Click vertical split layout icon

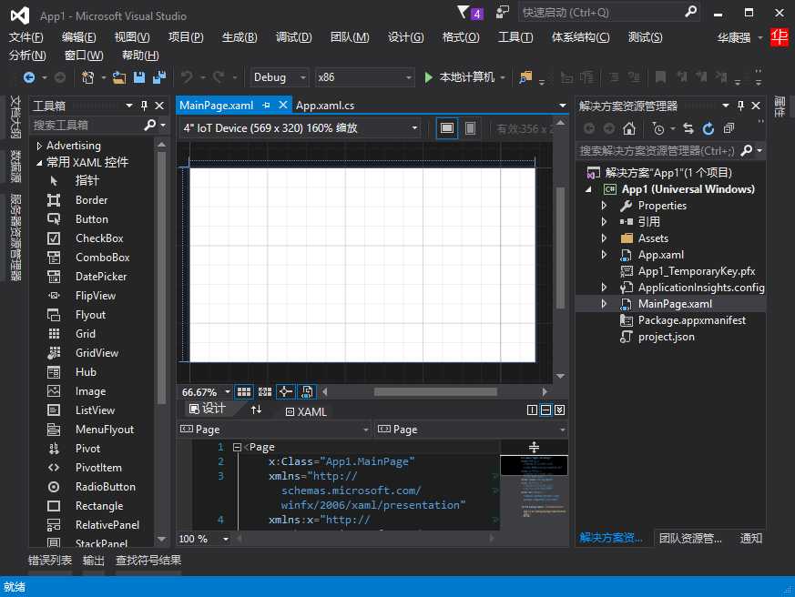(x=532, y=410)
